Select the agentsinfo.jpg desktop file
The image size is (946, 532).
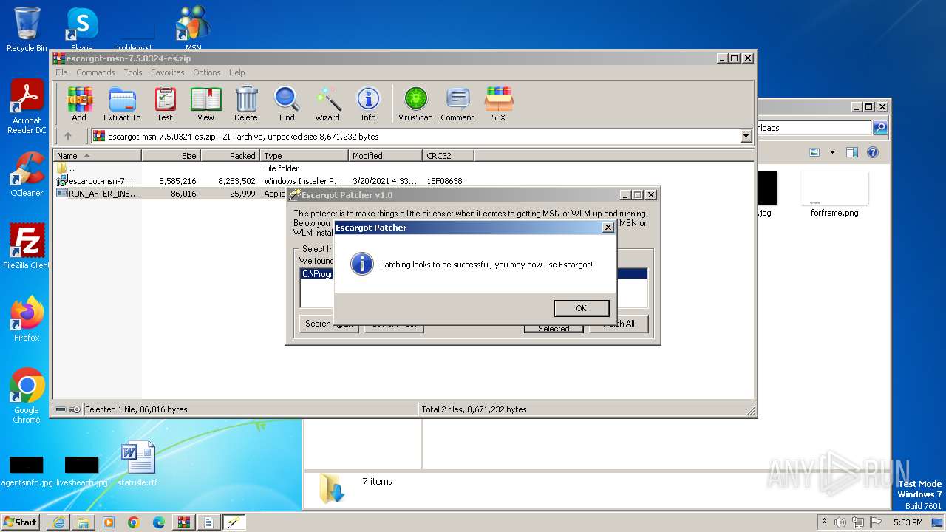27,471
